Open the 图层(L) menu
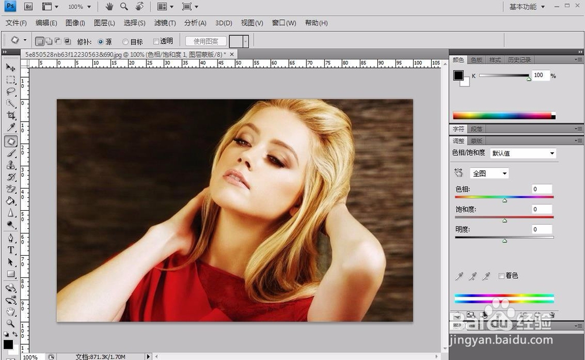This screenshot has width=585, height=360. click(x=105, y=23)
